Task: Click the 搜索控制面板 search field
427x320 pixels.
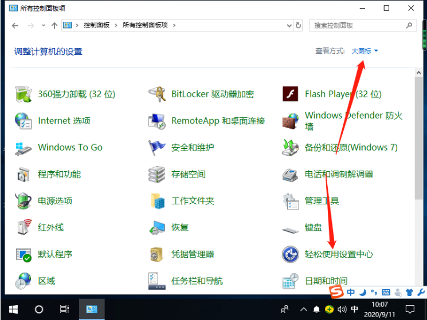Action: [357, 25]
